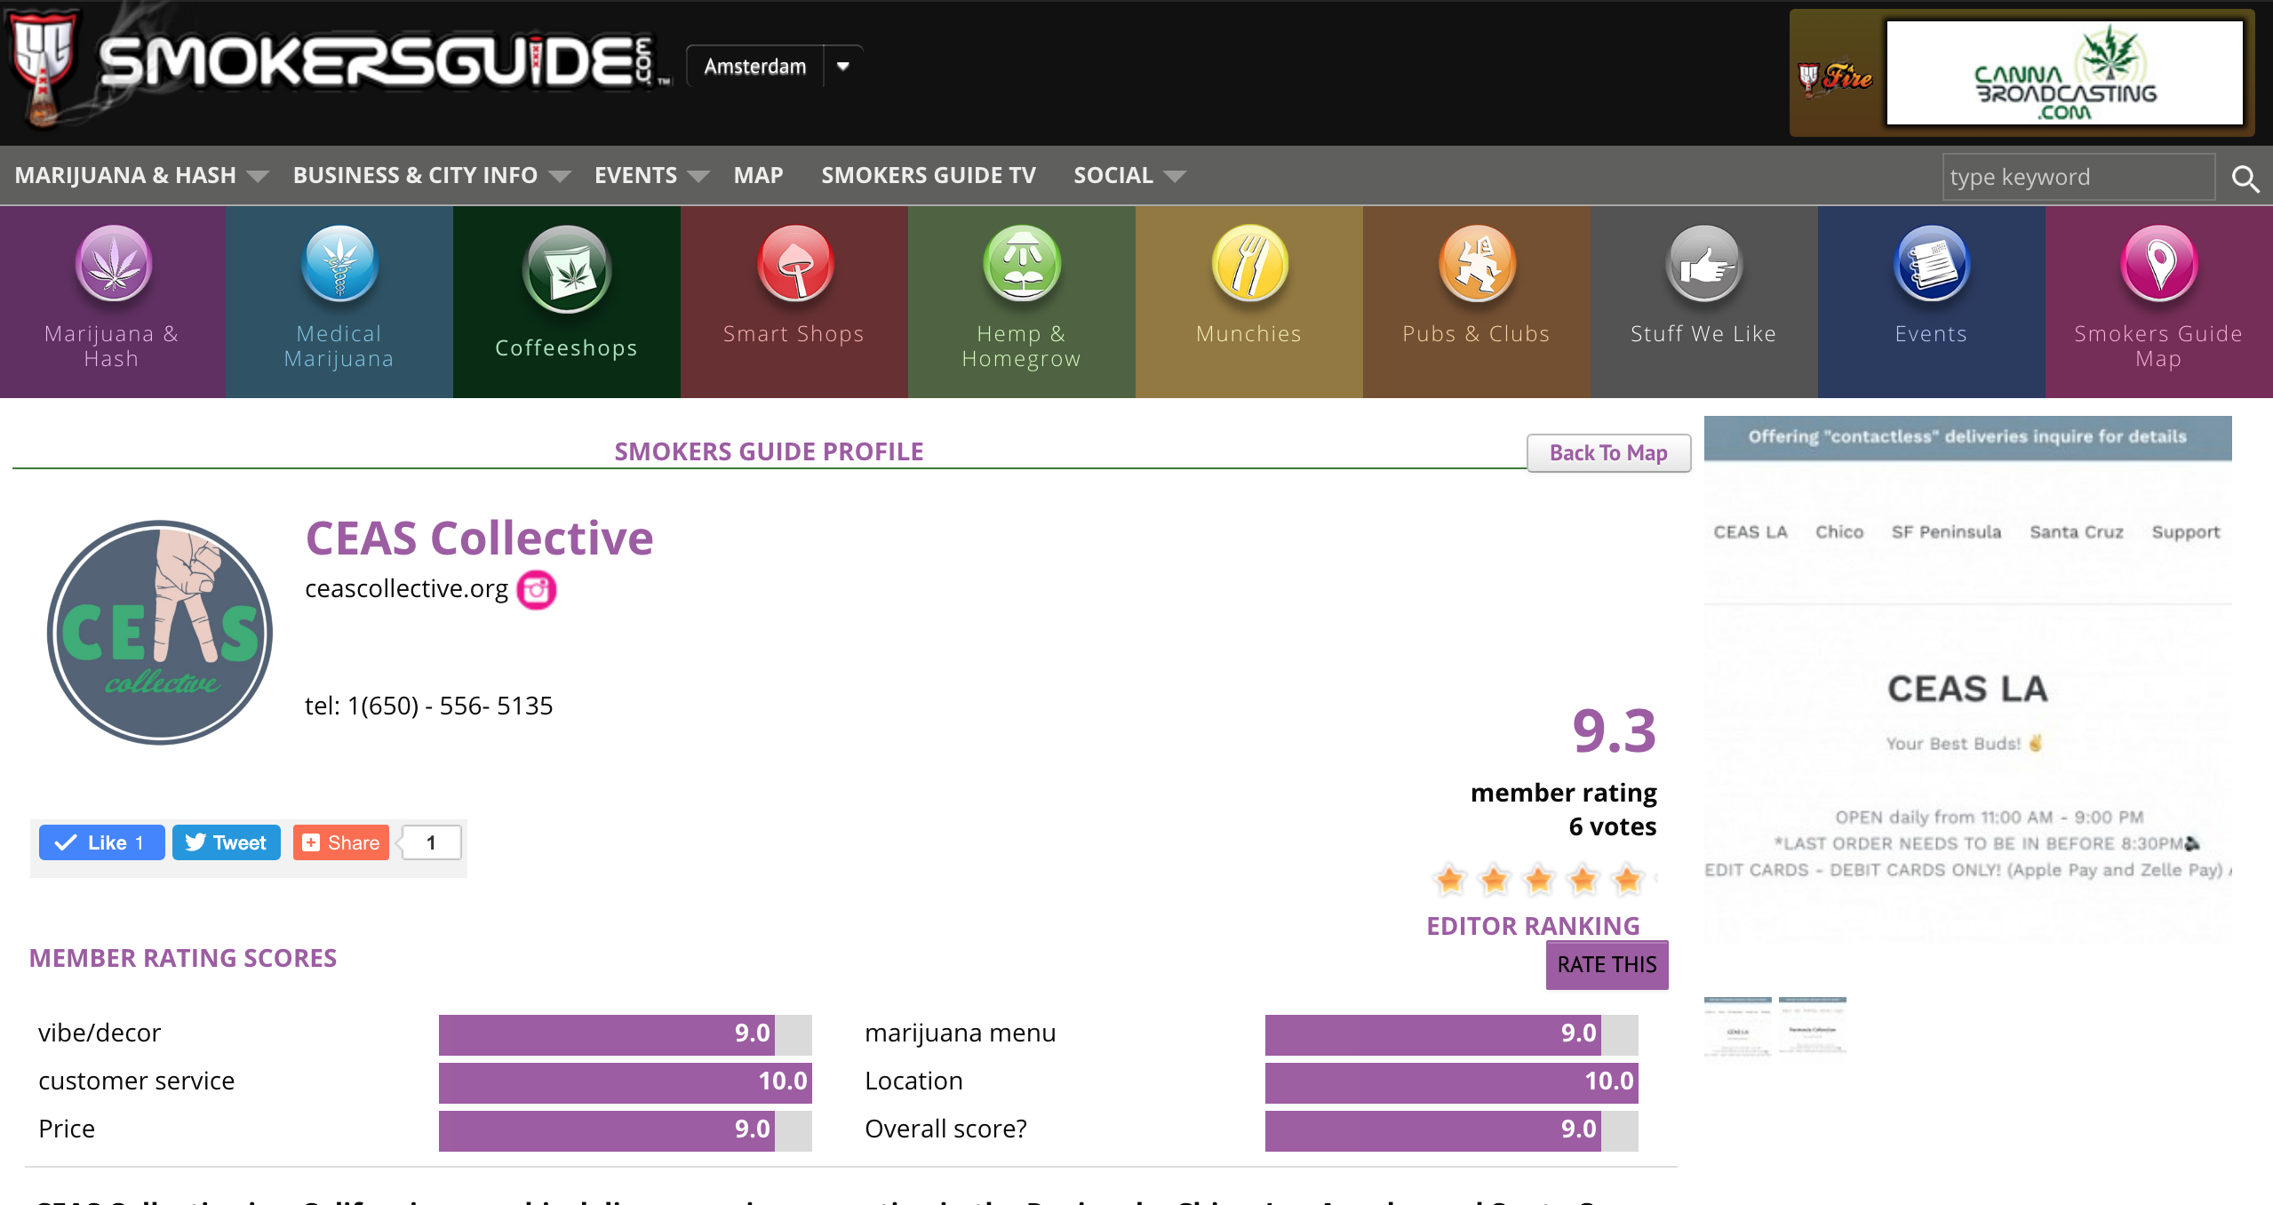Click the vibe/decor 9.0 rating bar
This screenshot has width=2273, height=1205.
(625, 1034)
